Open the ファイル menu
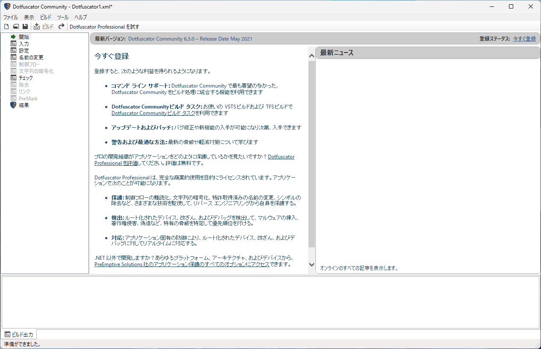The width and height of the screenshot is (541, 349). tap(11, 18)
